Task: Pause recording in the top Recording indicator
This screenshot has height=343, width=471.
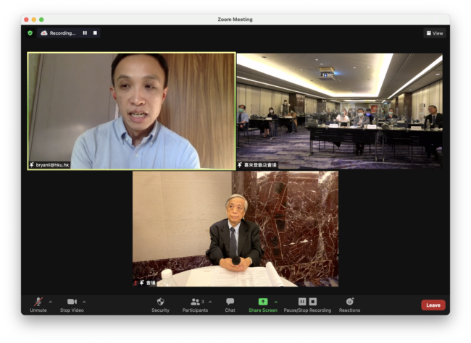Action: click(x=85, y=33)
